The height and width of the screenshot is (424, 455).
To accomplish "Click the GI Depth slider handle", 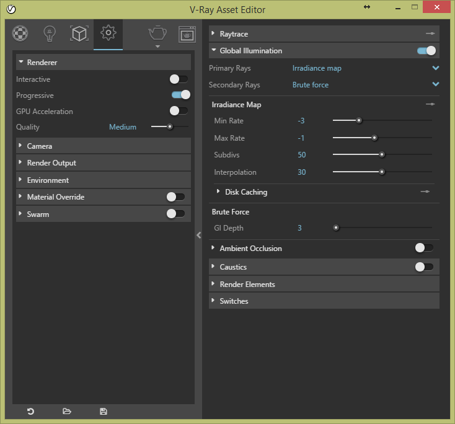I will (x=336, y=227).
